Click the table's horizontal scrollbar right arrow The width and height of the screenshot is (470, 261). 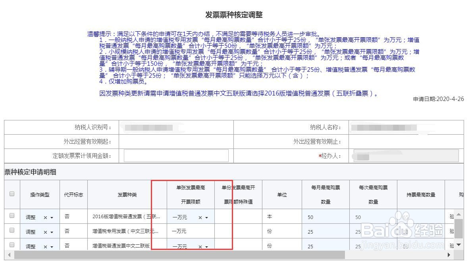[x=449, y=255]
